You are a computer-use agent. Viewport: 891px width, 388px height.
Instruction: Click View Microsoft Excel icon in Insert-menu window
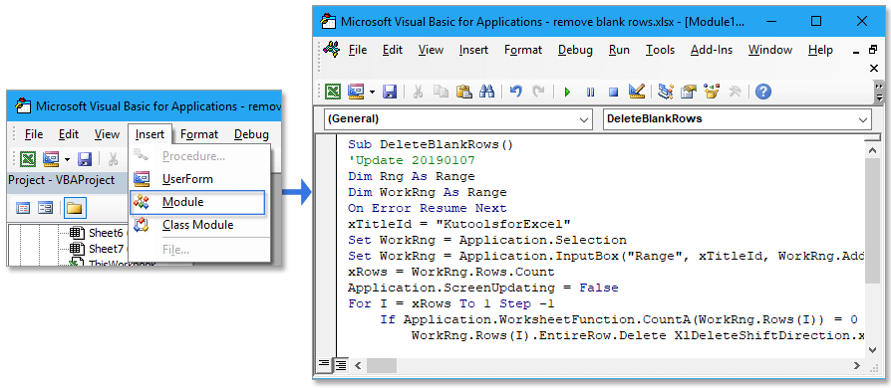28,158
